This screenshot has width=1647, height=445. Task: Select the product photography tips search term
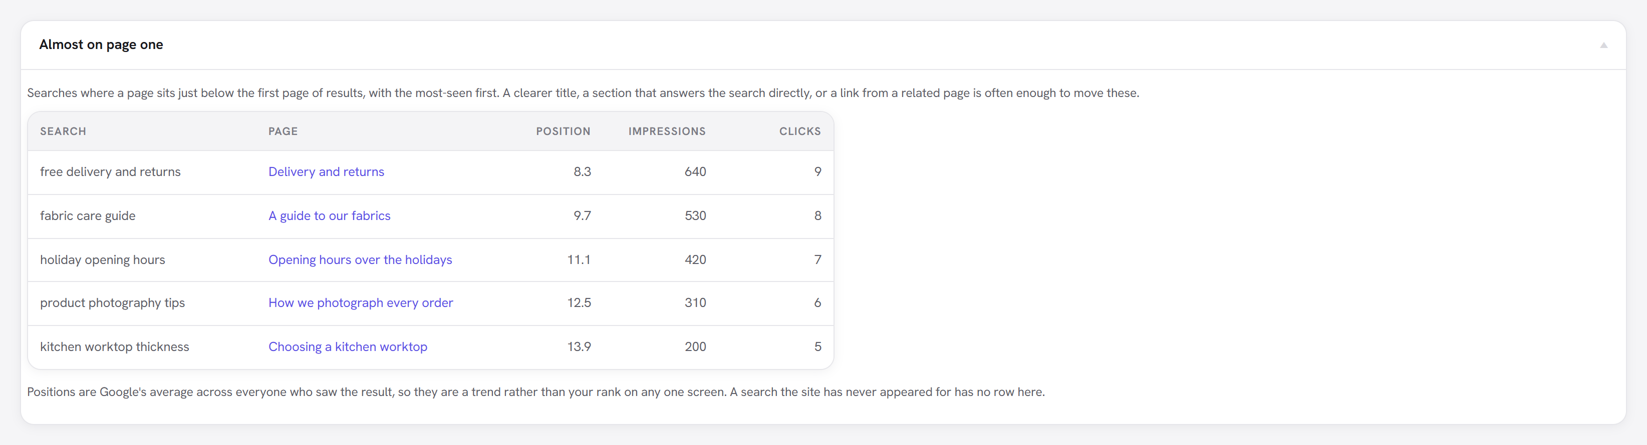113,302
